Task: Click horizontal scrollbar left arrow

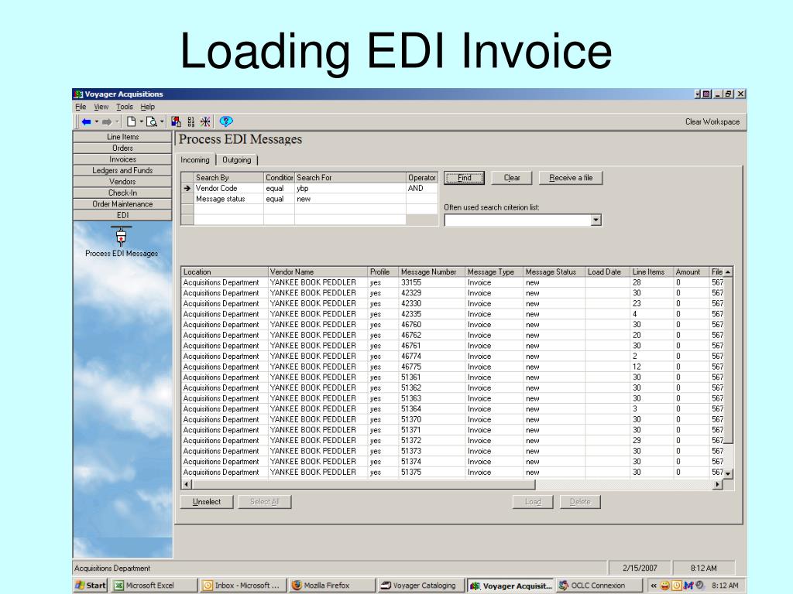Action: [187, 484]
